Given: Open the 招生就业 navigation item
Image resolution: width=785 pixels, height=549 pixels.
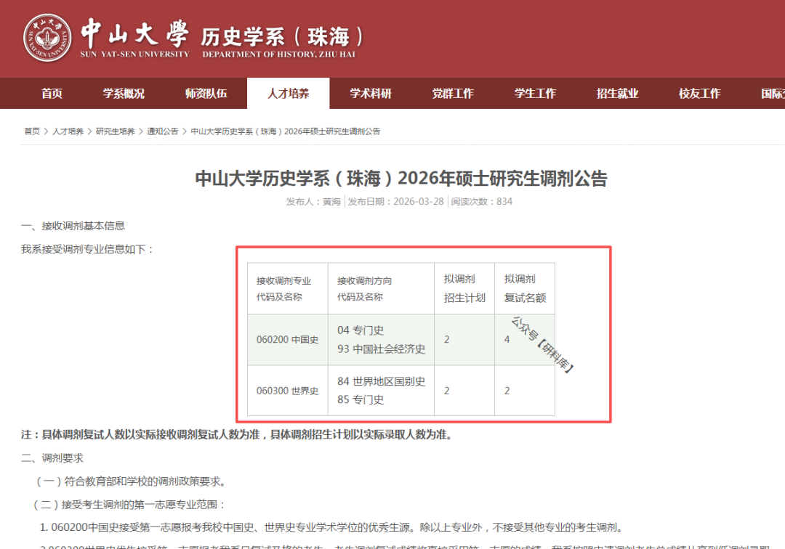Looking at the screenshot, I should [x=617, y=94].
